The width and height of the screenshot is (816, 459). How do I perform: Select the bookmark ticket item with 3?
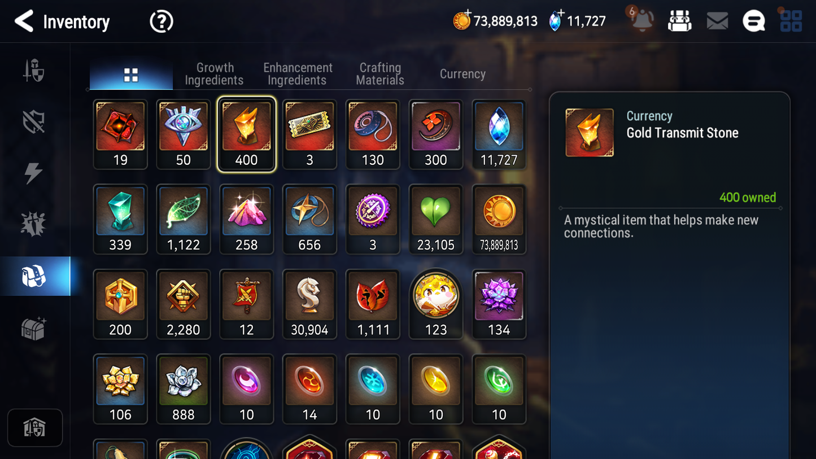tap(309, 134)
